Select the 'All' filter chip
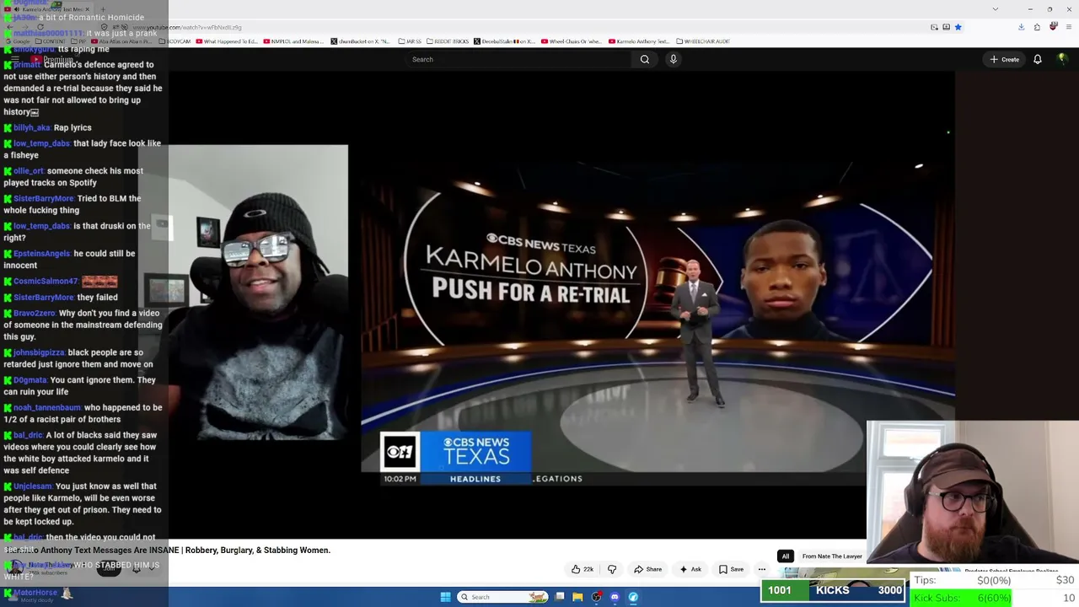 point(786,556)
